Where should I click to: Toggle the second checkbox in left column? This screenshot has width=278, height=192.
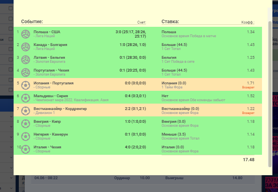tap(11, 18)
